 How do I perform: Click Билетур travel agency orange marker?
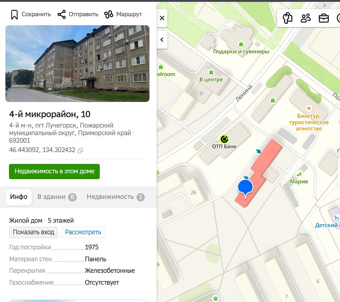[309, 108]
